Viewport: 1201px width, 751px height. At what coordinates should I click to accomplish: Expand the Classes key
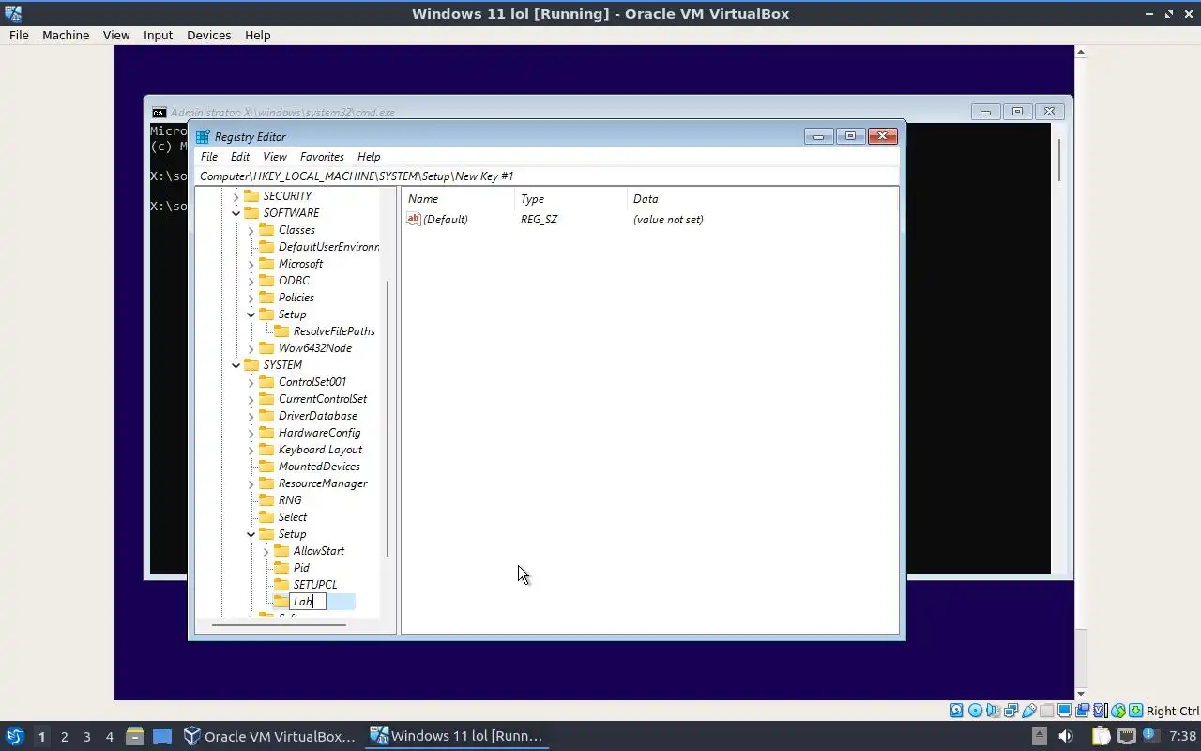coord(251,230)
